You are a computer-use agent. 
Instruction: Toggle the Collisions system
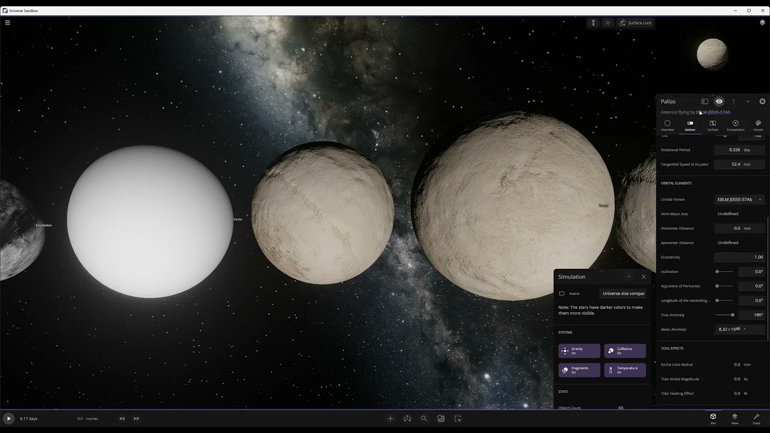(625, 351)
